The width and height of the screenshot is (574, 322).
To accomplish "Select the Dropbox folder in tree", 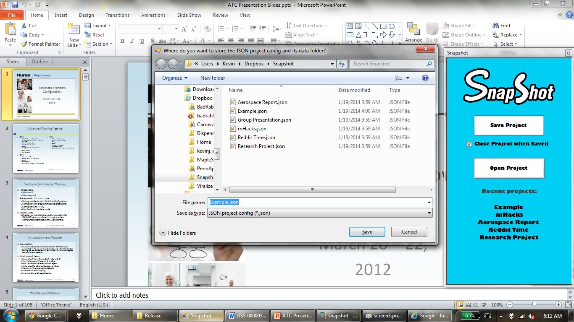I will pyautogui.click(x=198, y=98).
